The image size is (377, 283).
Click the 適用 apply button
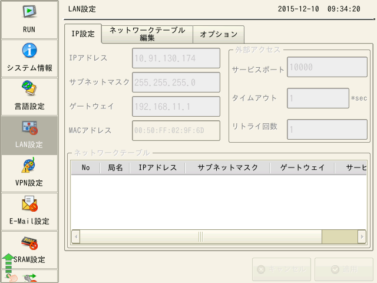click(343, 269)
